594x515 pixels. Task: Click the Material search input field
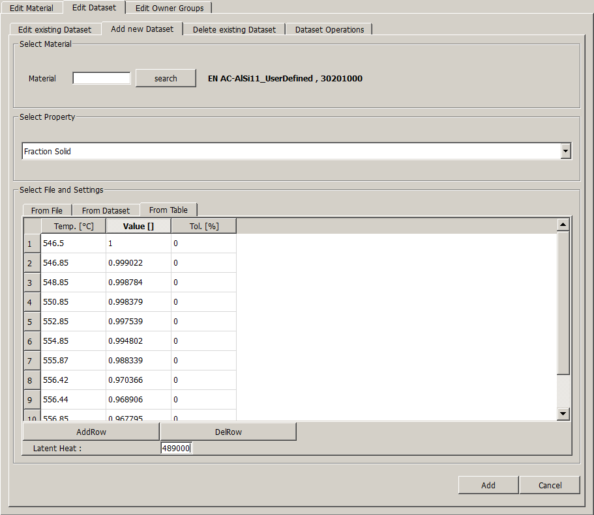101,78
